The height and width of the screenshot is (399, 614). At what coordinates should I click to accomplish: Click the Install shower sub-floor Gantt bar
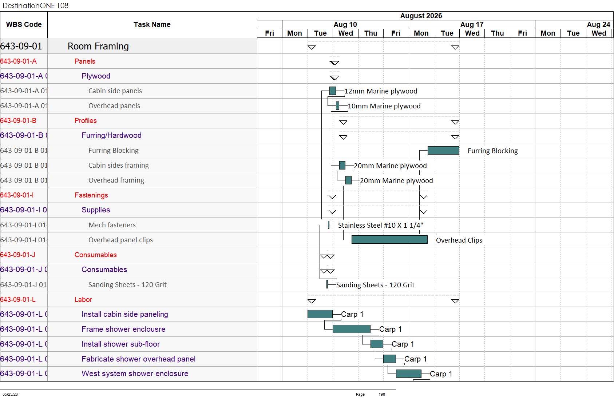[x=377, y=344]
